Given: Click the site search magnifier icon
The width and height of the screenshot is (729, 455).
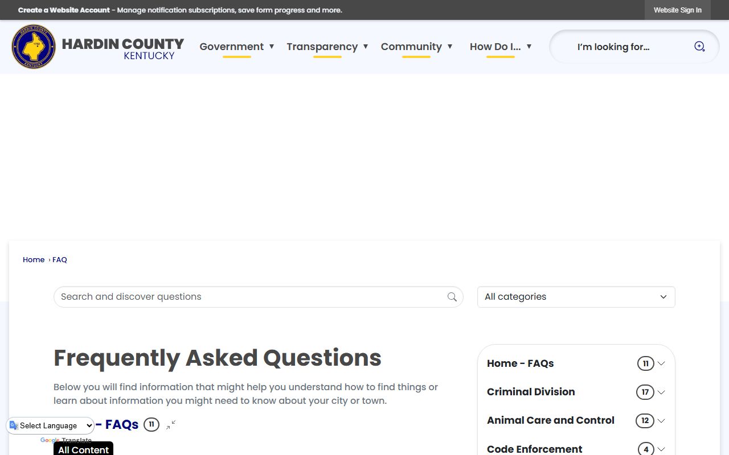Looking at the screenshot, I should click(699, 47).
